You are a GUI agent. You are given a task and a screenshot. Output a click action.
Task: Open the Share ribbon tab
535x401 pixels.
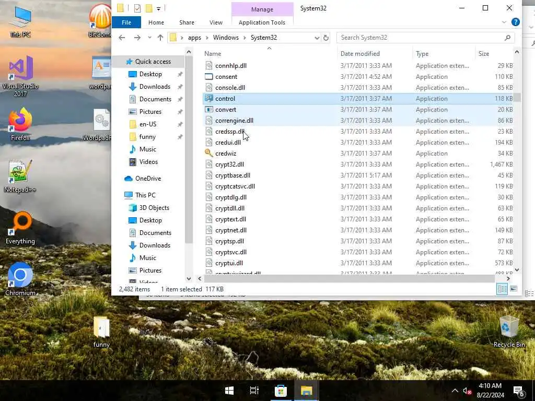click(x=187, y=22)
